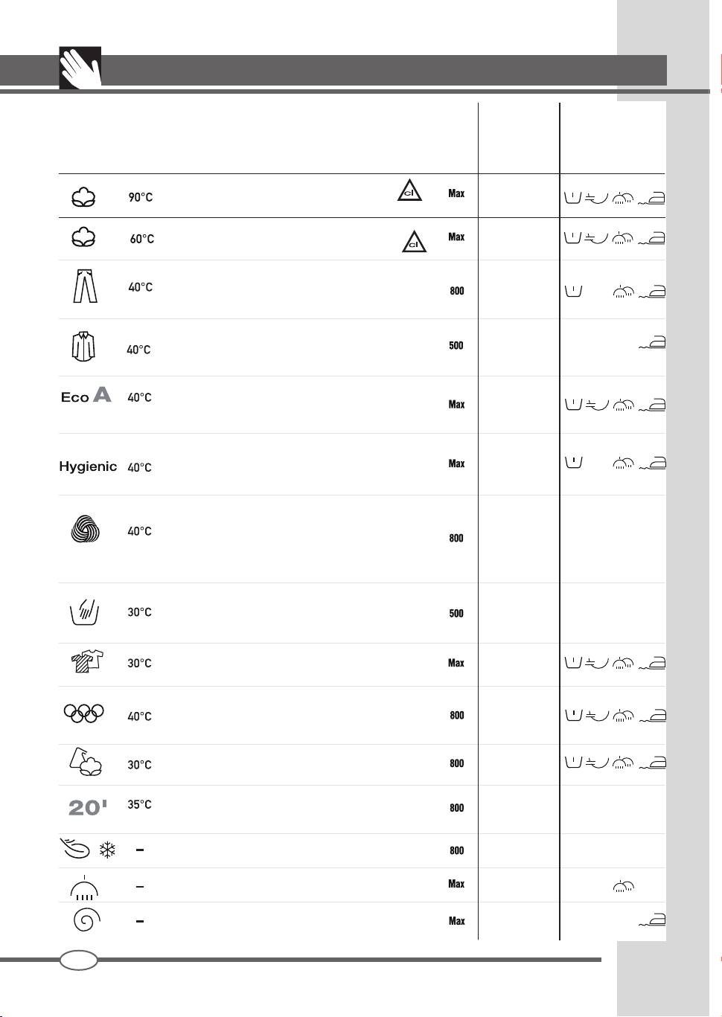Select the spiral spin program icon

85,921
